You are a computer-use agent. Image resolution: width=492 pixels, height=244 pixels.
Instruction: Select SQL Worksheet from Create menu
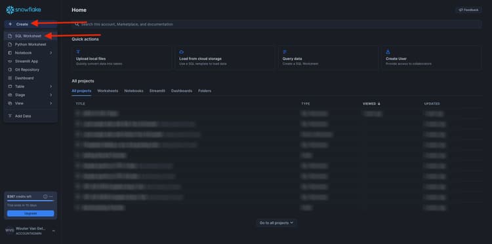30,36
